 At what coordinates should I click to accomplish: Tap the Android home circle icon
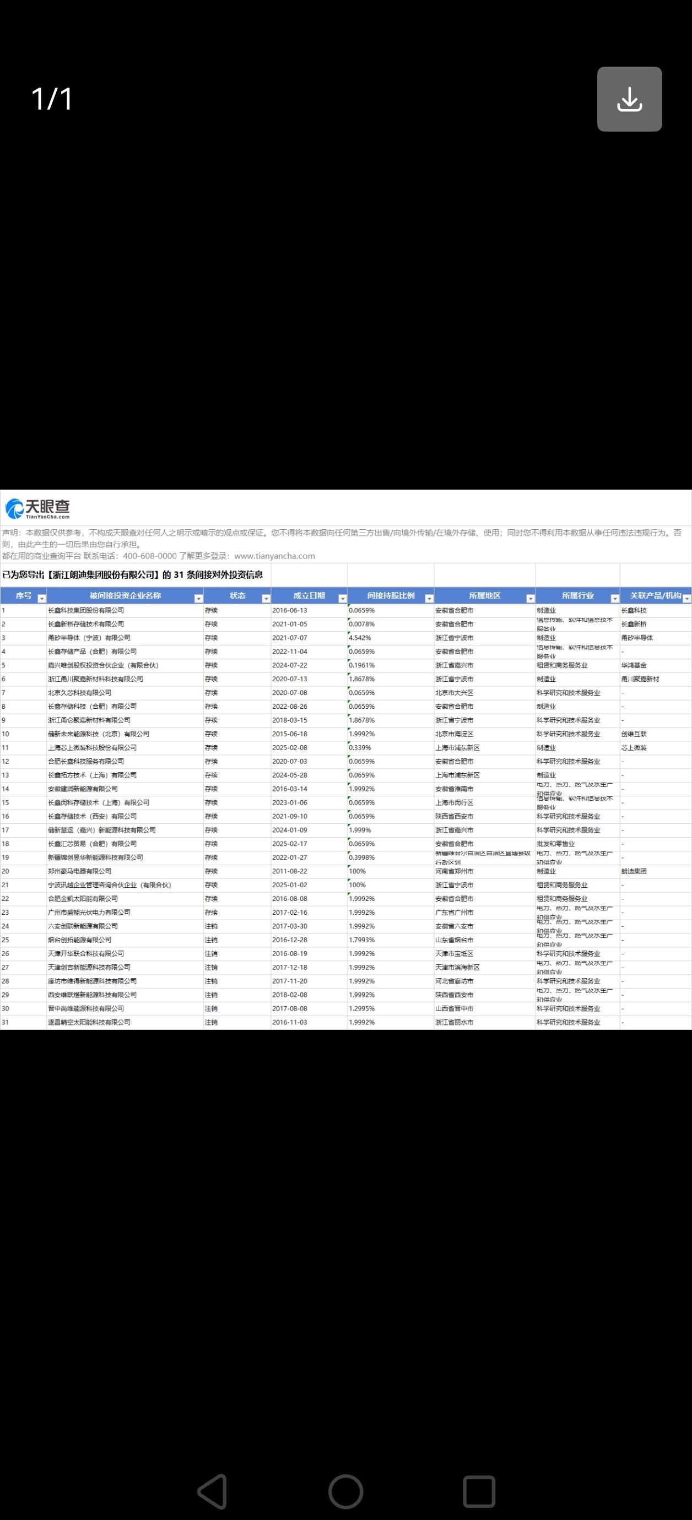click(345, 1491)
